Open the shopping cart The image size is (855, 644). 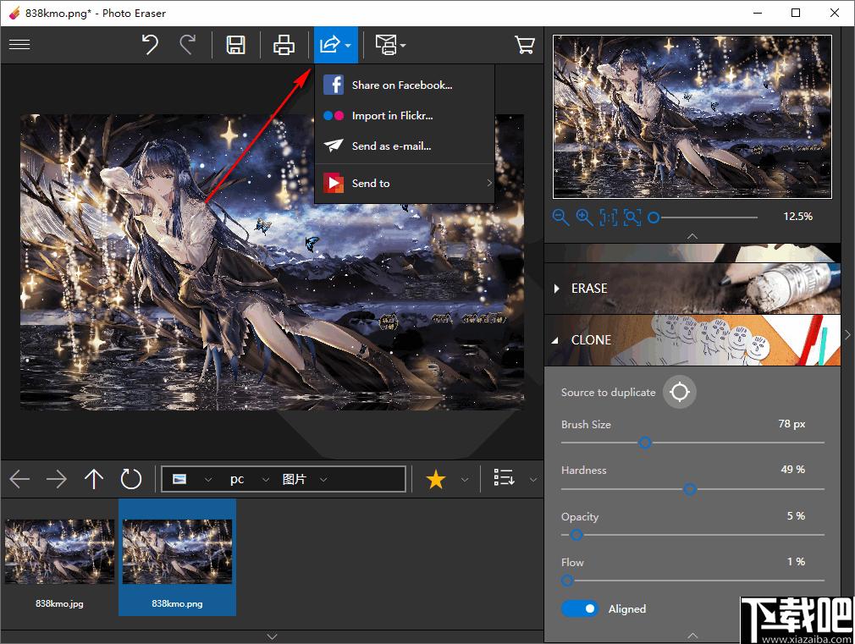(525, 45)
